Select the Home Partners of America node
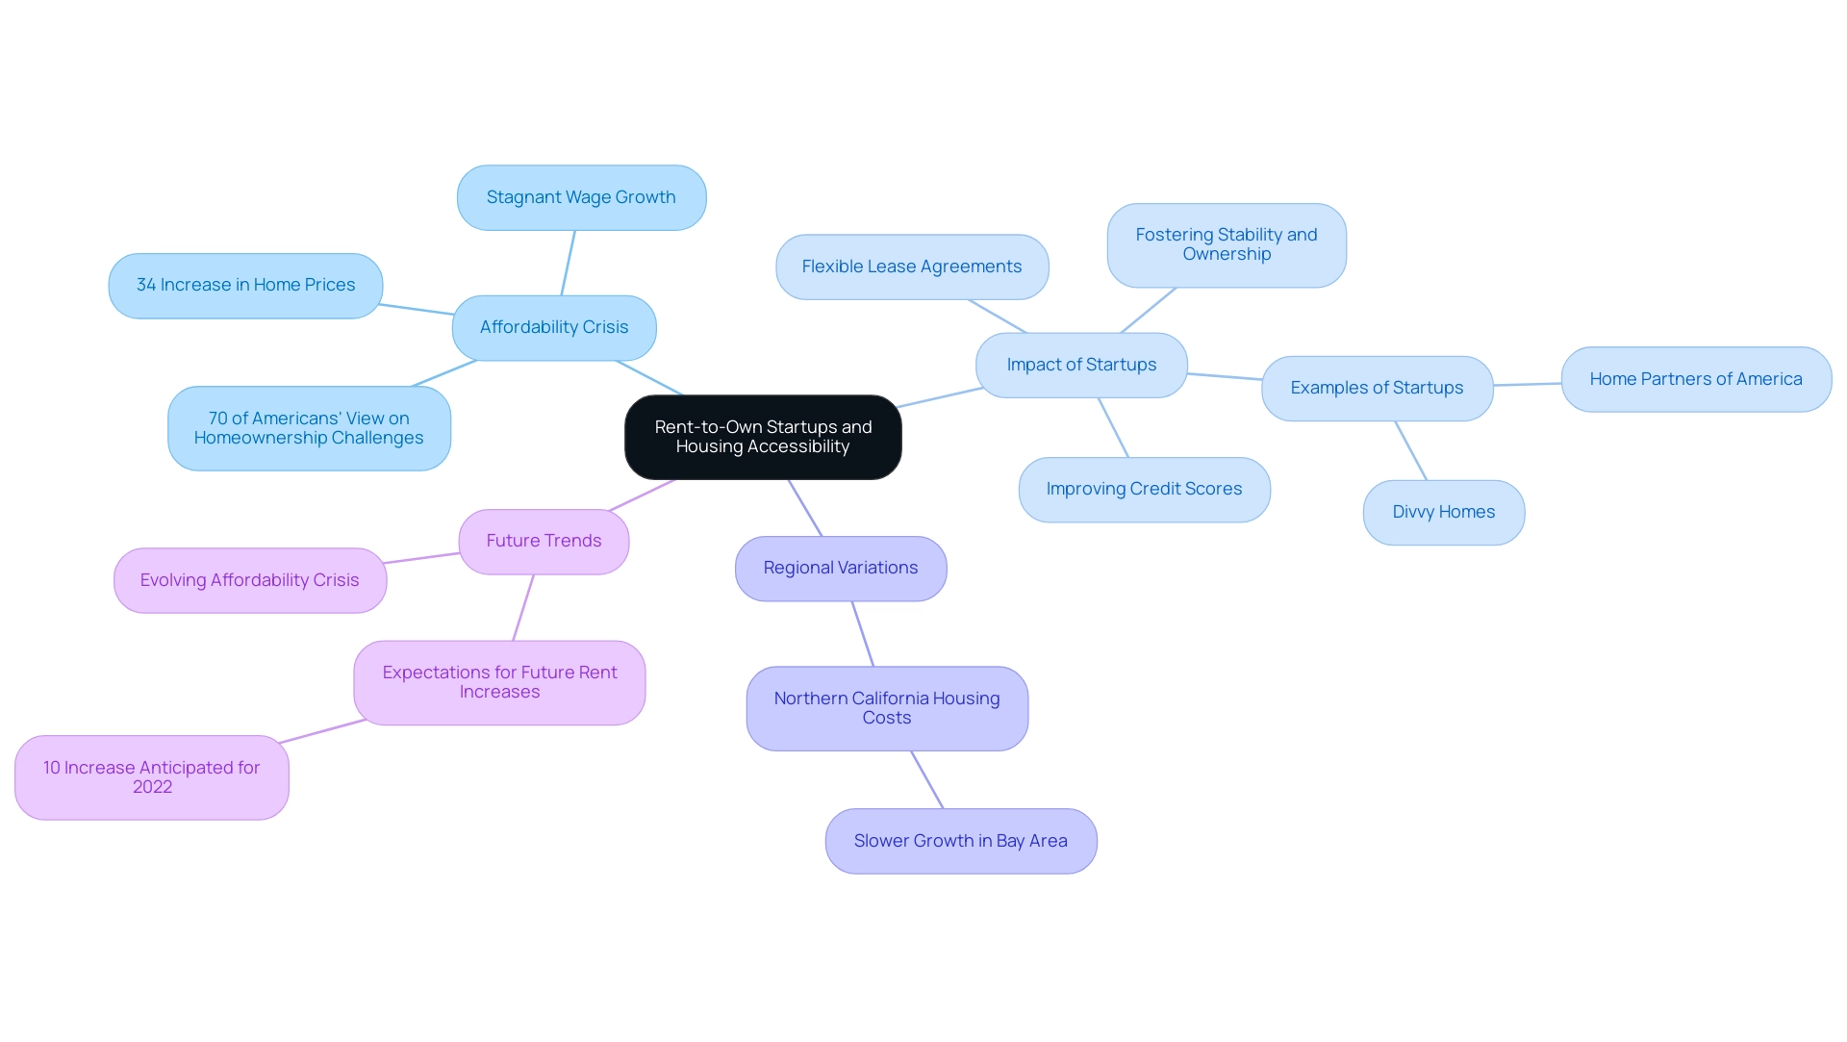The image size is (1847, 1042). point(1697,377)
